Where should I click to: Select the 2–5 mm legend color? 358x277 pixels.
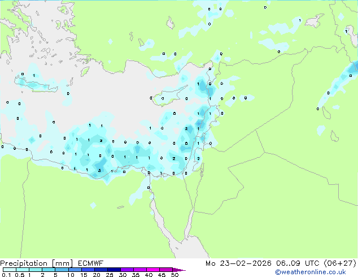(49, 270)
